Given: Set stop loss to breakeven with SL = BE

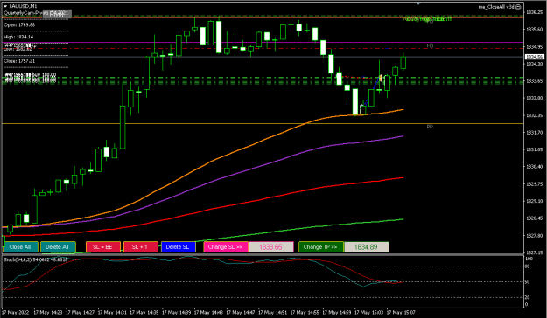Looking at the screenshot, I should [x=103, y=247].
